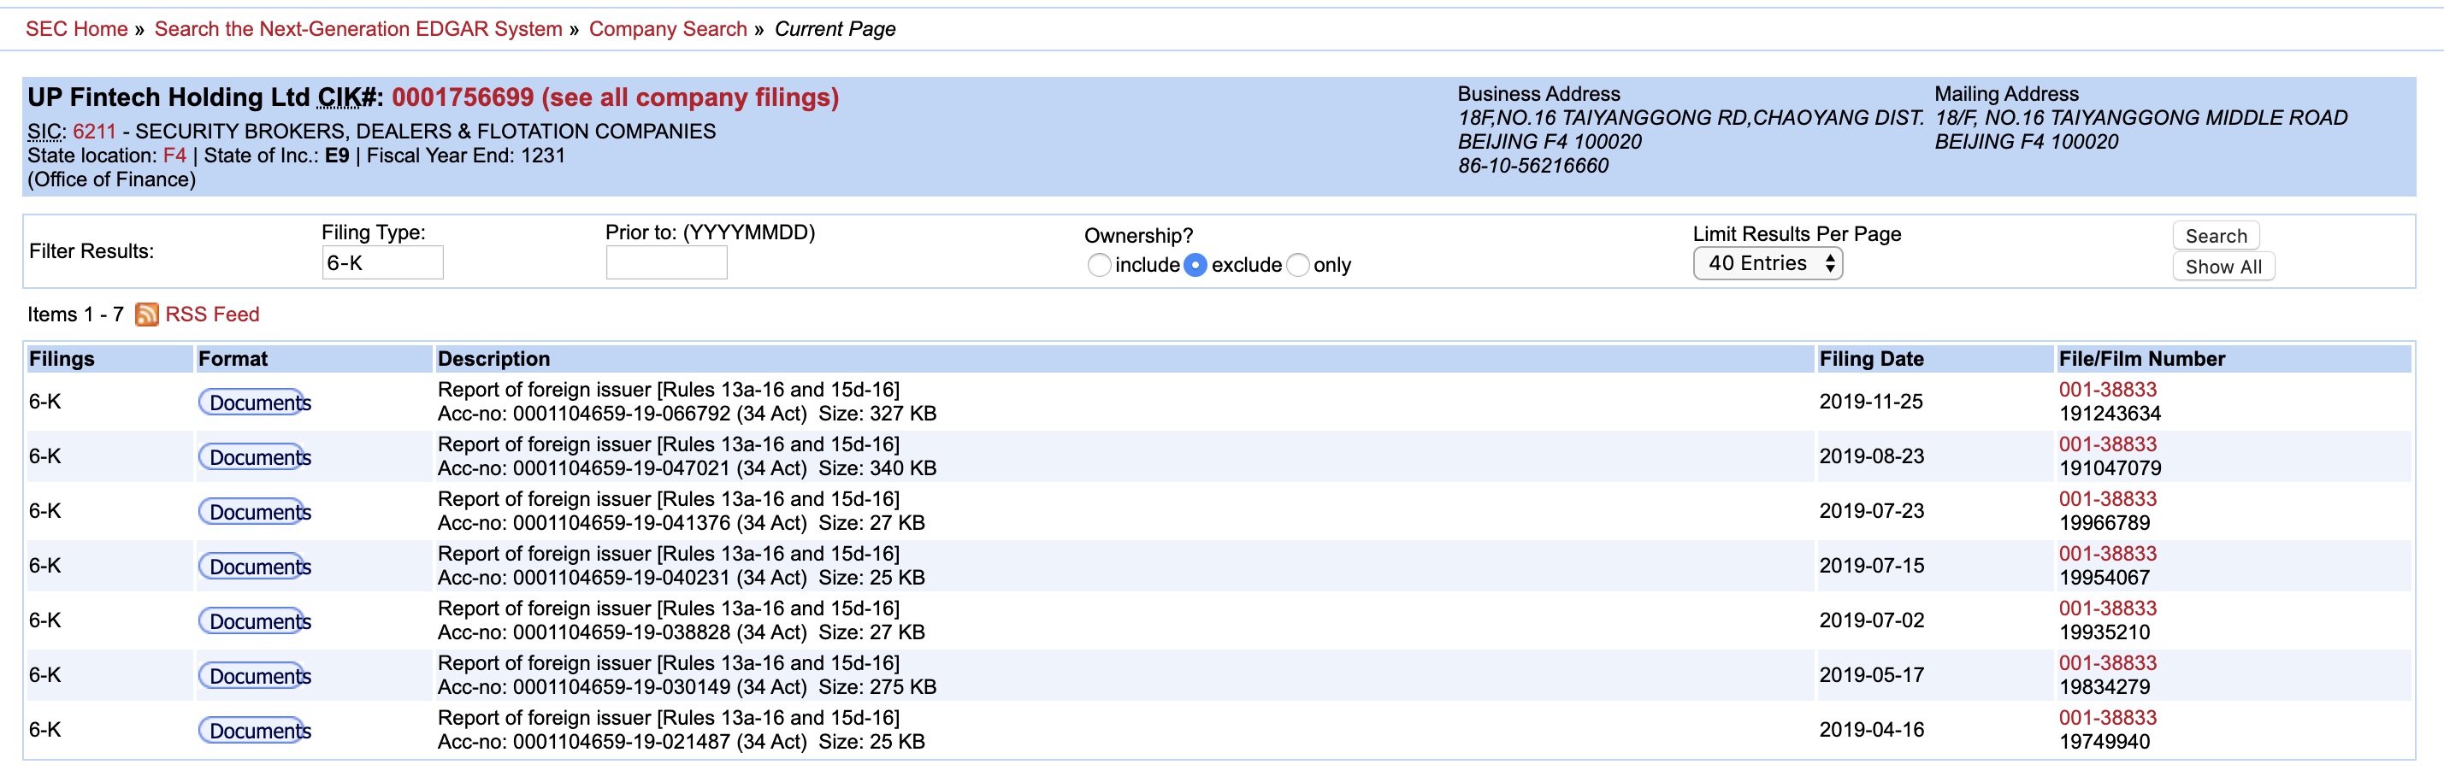The image size is (2444, 776).
Task: Open SIC code 6211 link
Action: pyautogui.click(x=94, y=132)
